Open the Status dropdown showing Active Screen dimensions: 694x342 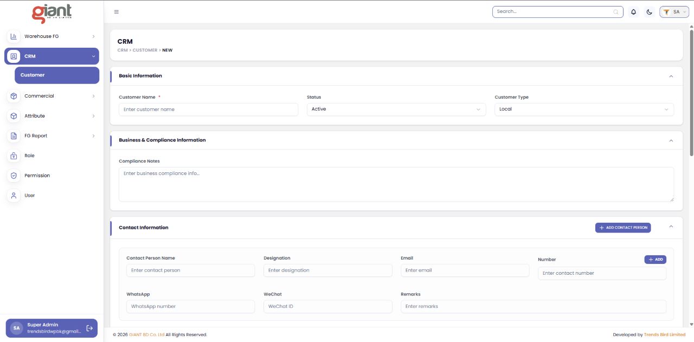coord(396,109)
